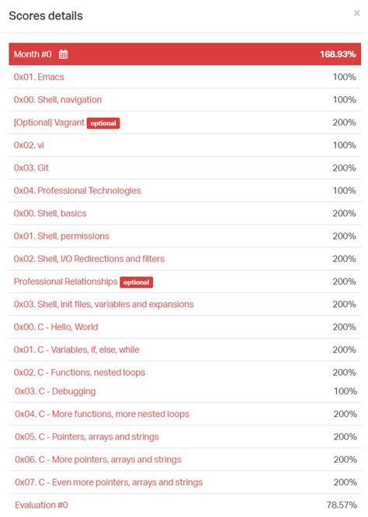Select the Month #0 header row
368x517 pixels.
tap(185, 54)
